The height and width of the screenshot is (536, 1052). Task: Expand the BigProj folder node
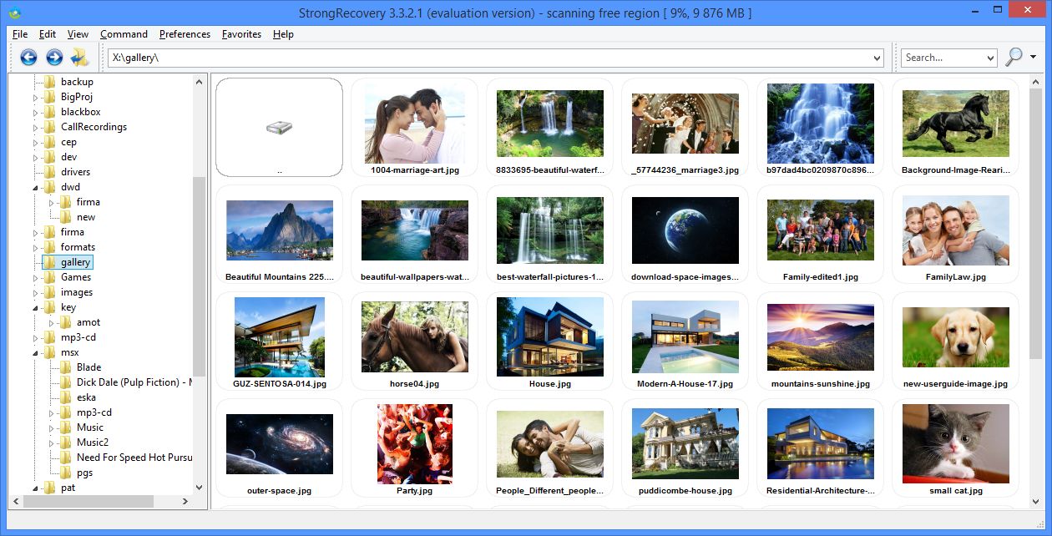pyautogui.click(x=36, y=98)
